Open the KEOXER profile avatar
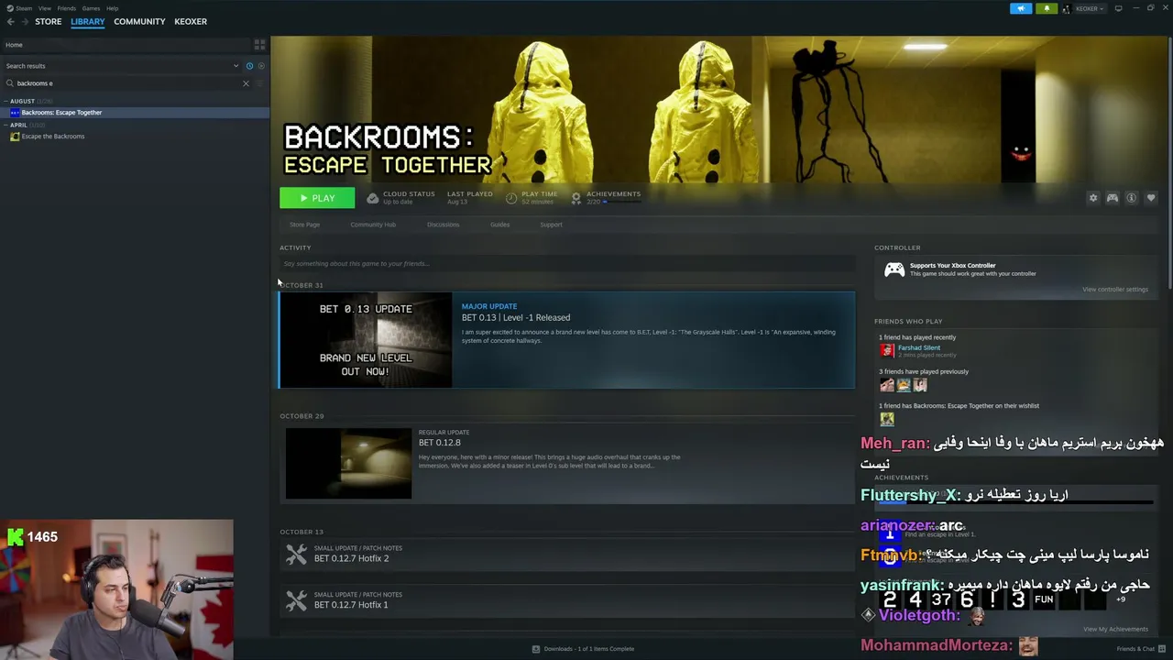Viewport: 1173px width, 660px height. [1066, 8]
